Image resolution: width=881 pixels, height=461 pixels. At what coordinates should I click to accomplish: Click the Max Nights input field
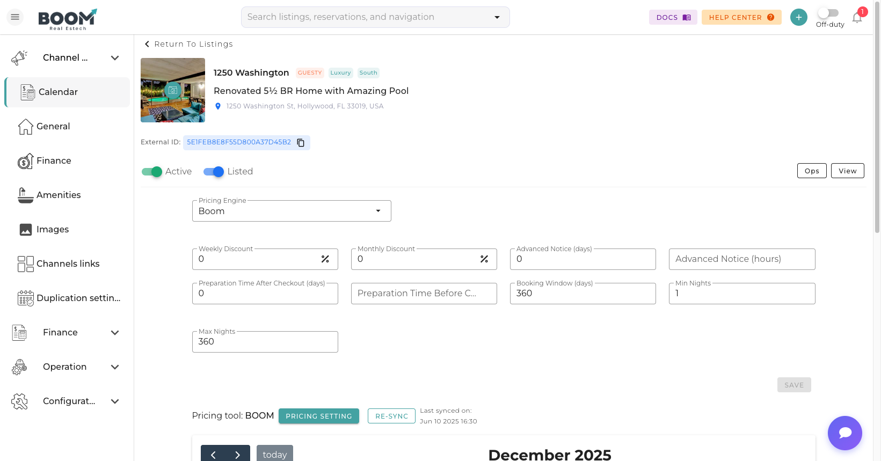point(265,342)
